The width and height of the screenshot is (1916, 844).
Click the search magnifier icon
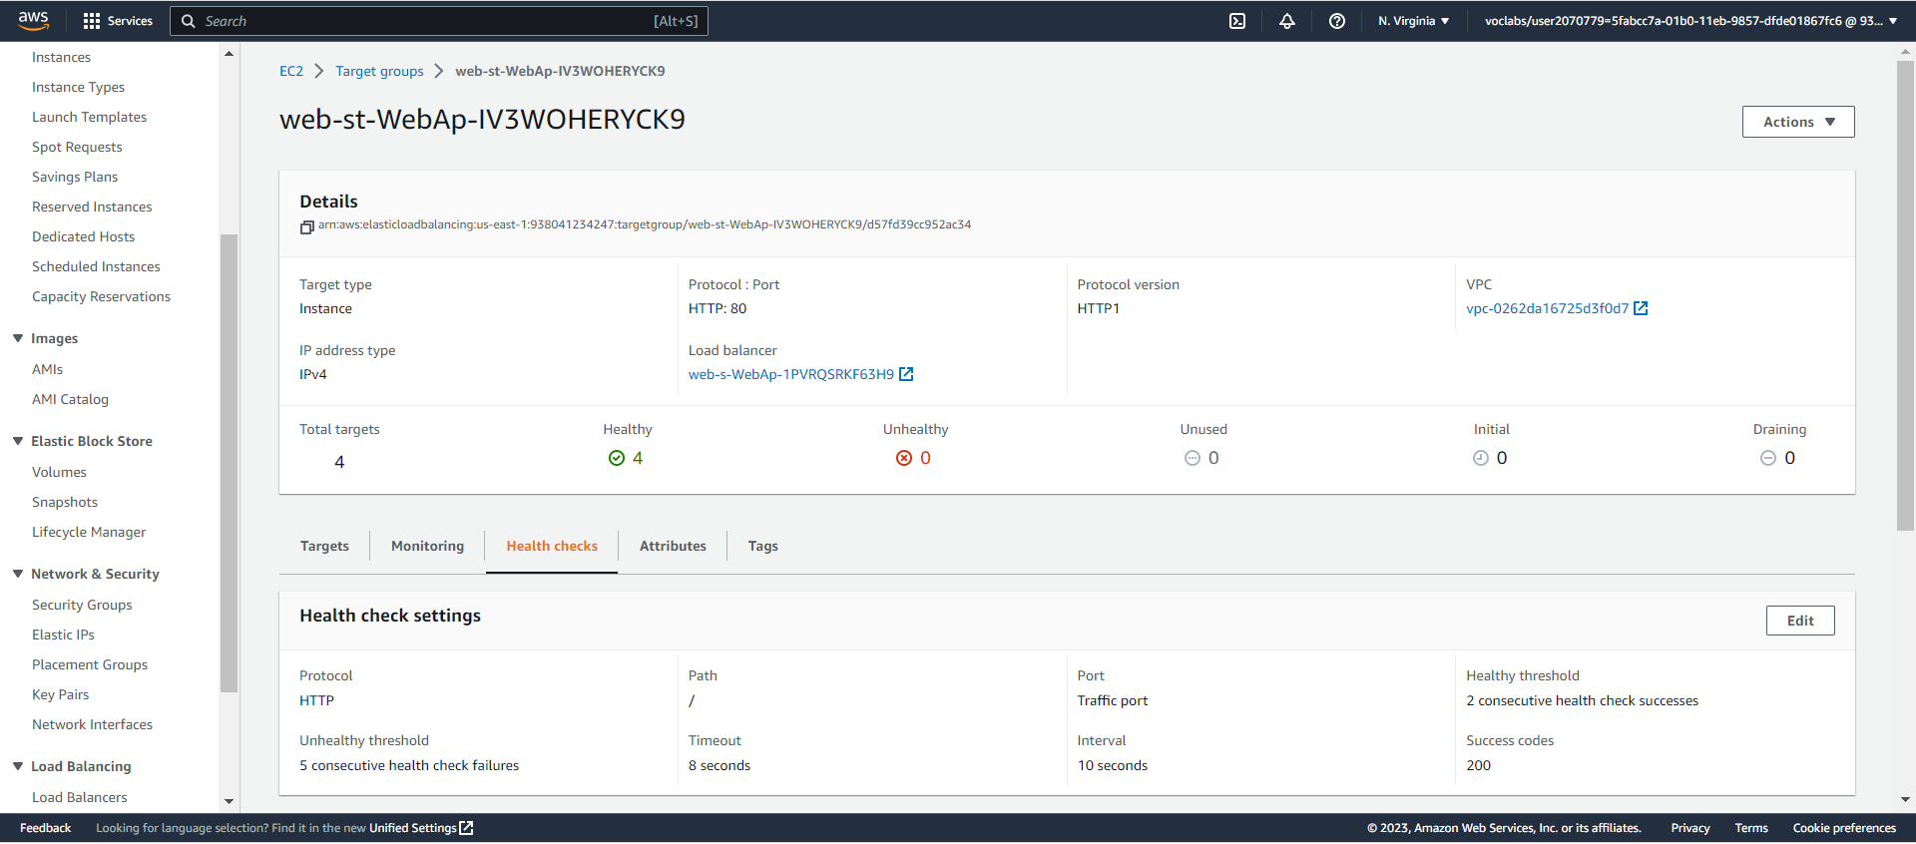188,21
